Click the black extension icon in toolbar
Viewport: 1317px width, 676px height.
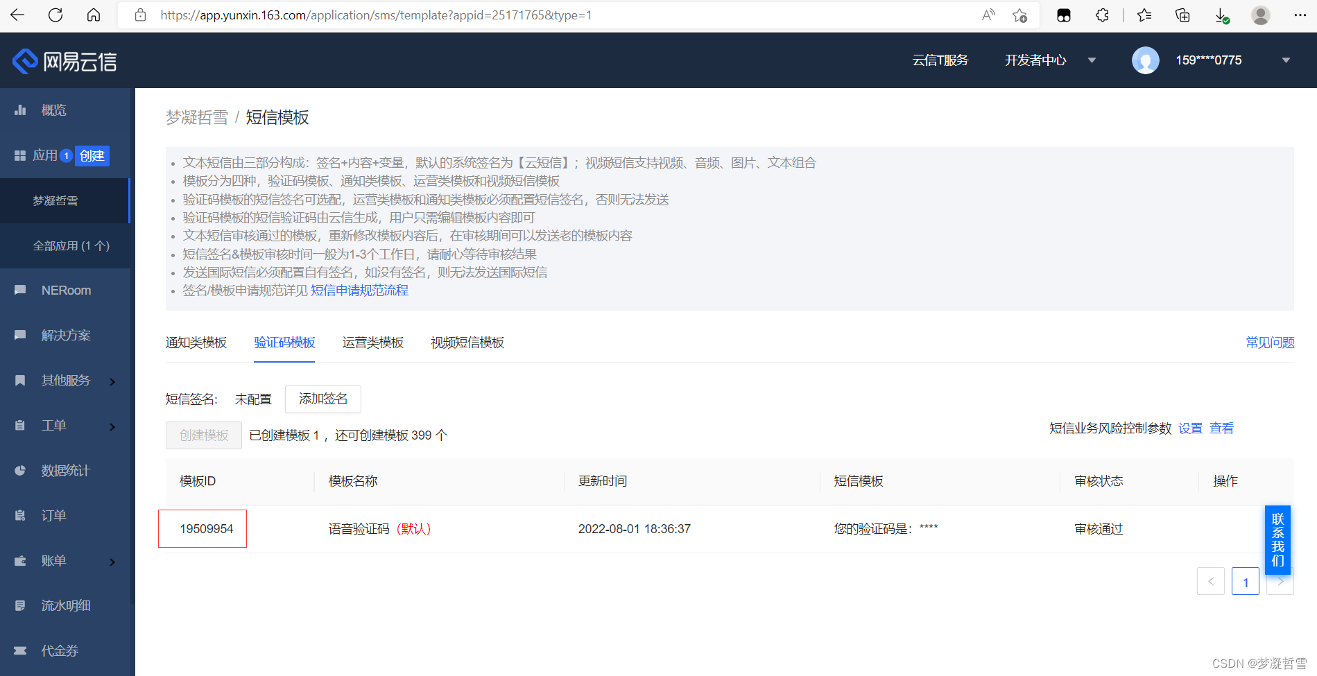pos(1064,15)
